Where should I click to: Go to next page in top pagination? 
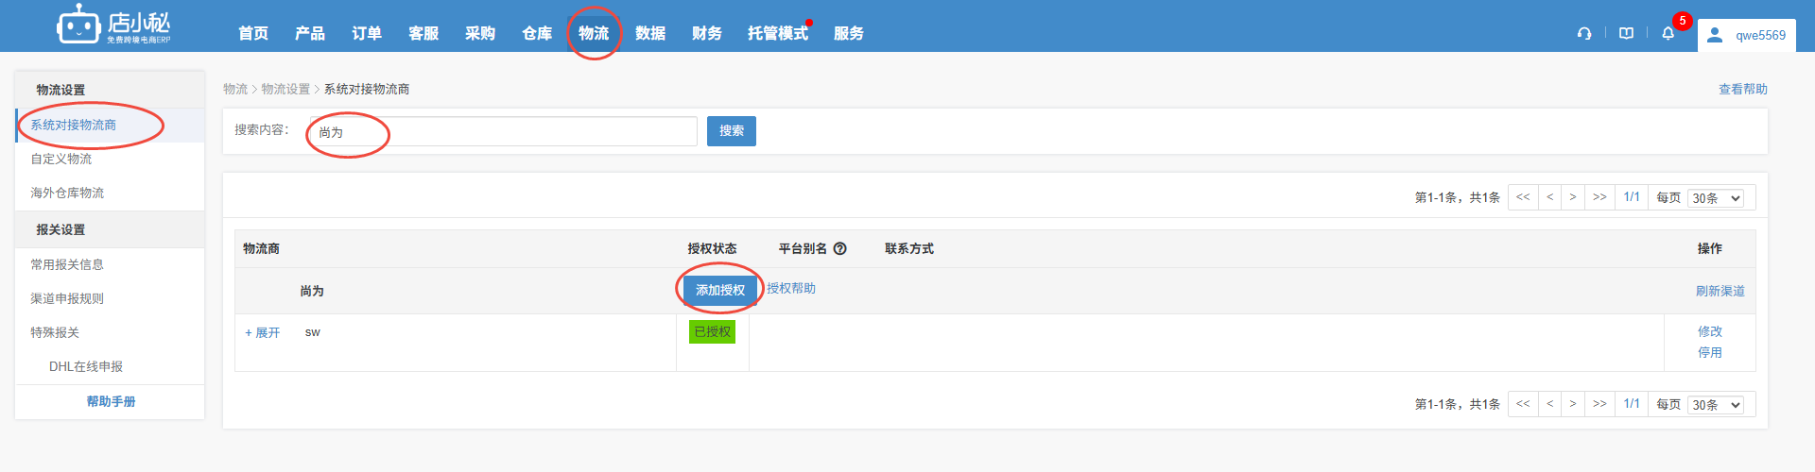coord(1573,197)
